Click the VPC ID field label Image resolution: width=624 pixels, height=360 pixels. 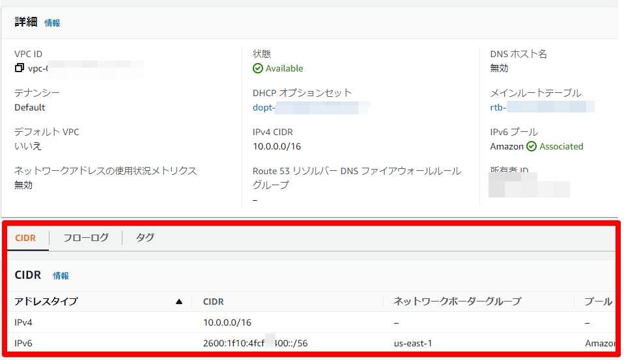(28, 54)
